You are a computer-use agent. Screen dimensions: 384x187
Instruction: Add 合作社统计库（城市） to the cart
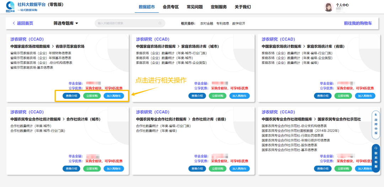pyautogui.click(x=114, y=169)
